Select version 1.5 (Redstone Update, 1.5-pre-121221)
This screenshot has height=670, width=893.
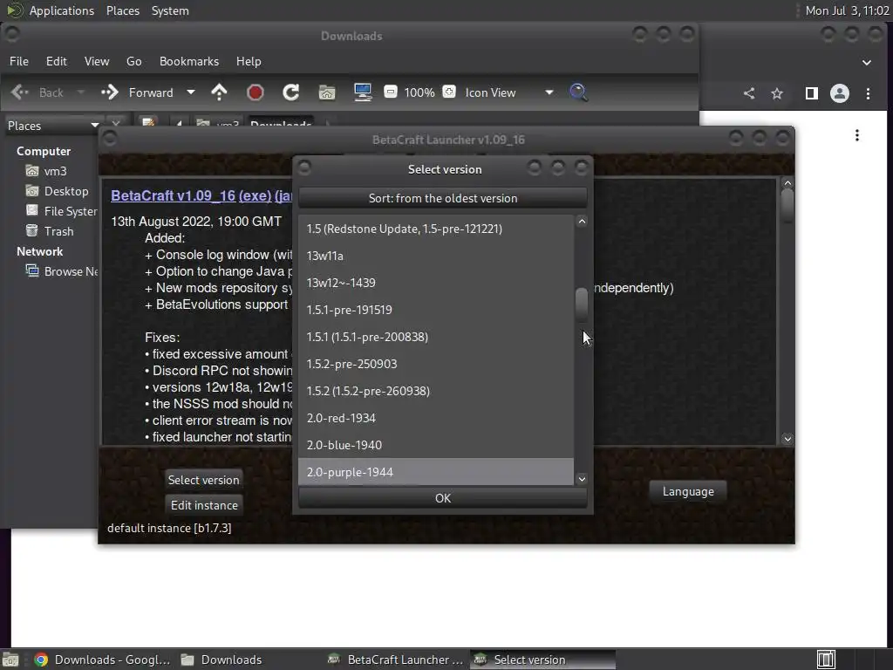(436, 229)
